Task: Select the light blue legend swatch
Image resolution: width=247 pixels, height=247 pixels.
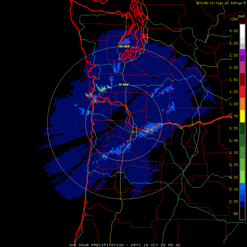Action: click(x=242, y=186)
